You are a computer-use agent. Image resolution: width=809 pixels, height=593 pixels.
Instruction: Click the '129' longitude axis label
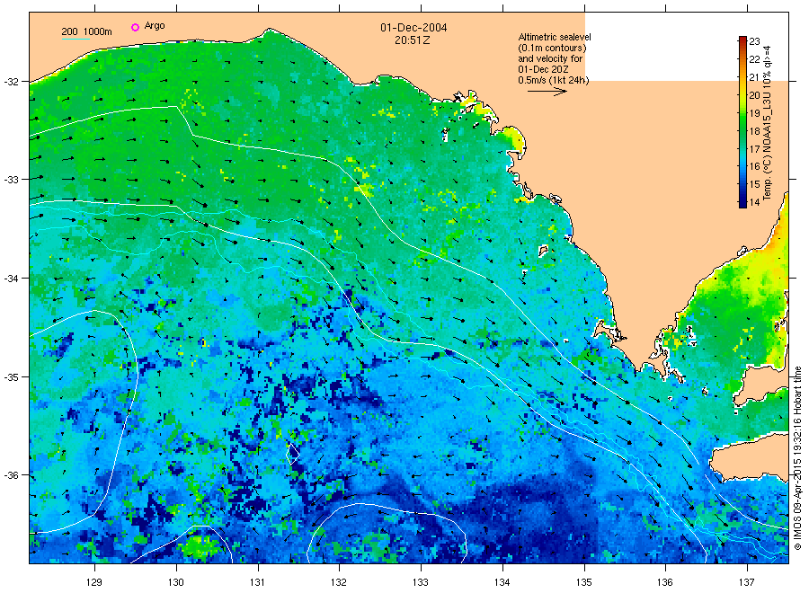coord(94,582)
